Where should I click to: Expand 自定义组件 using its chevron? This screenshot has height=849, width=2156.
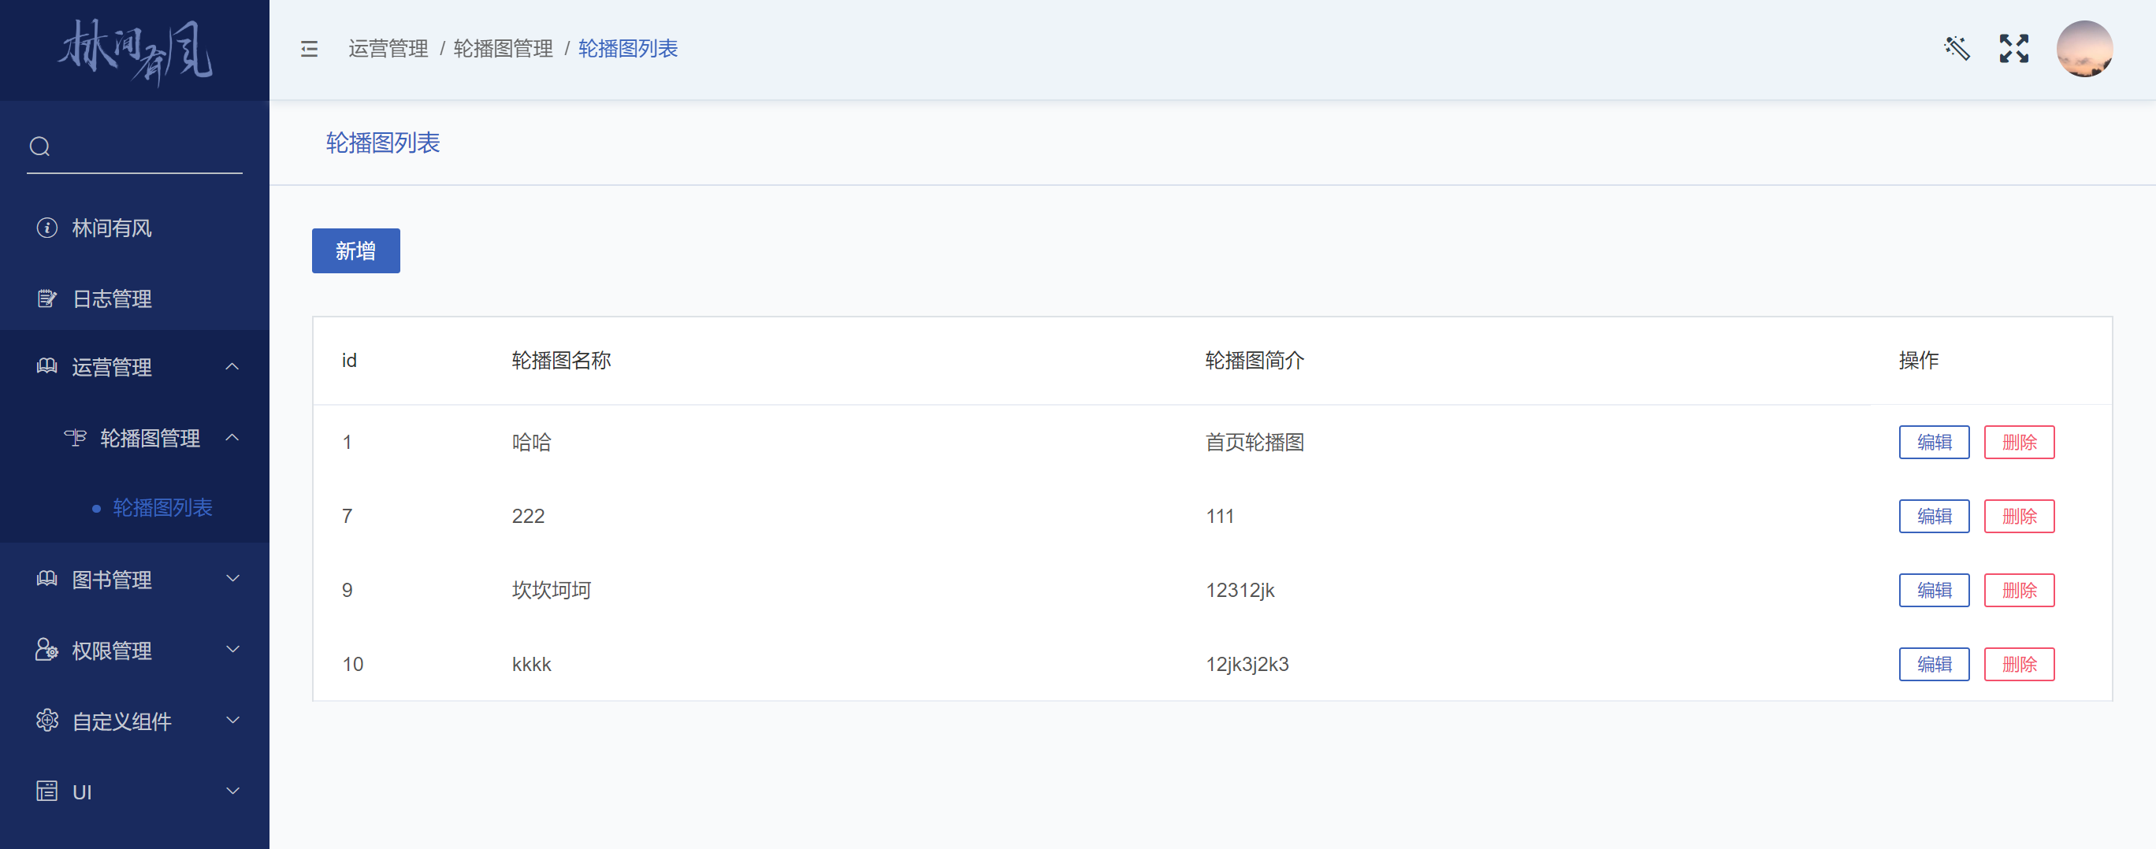point(232,720)
